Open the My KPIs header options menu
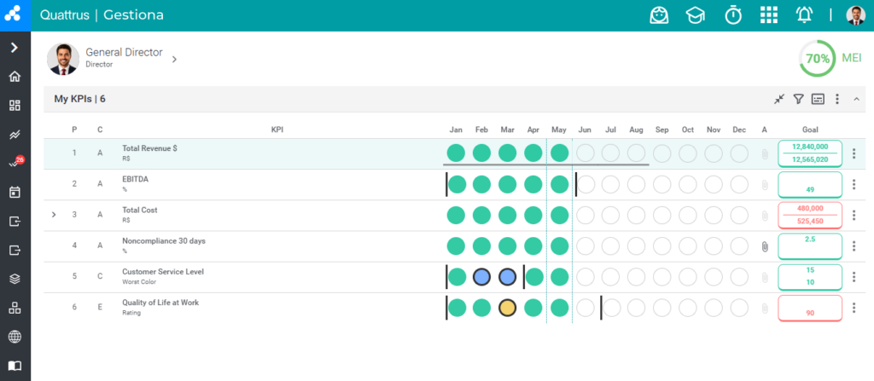 click(x=836, y=99)
